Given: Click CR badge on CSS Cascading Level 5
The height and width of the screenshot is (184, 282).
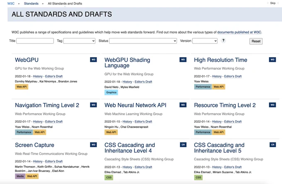Looking at the screenshot, I should (x=272, y=145).
